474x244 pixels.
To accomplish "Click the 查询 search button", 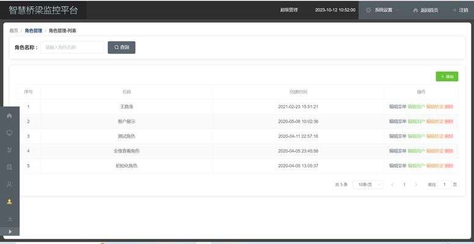I will point(121,48).
